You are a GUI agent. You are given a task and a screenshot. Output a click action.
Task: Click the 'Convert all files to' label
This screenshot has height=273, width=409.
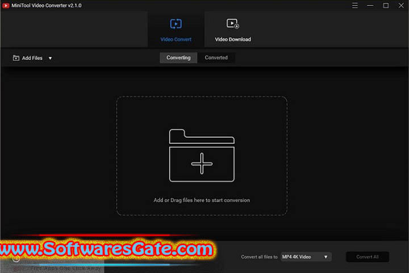pyautogui.click(x=259, y=257)
